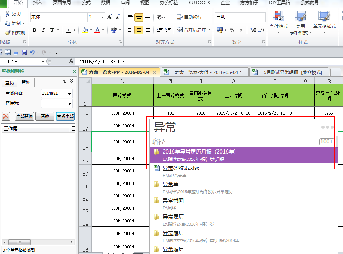Click the 查找全部 button
Viewport: 343px width, 254px height.
pos(65,116)
